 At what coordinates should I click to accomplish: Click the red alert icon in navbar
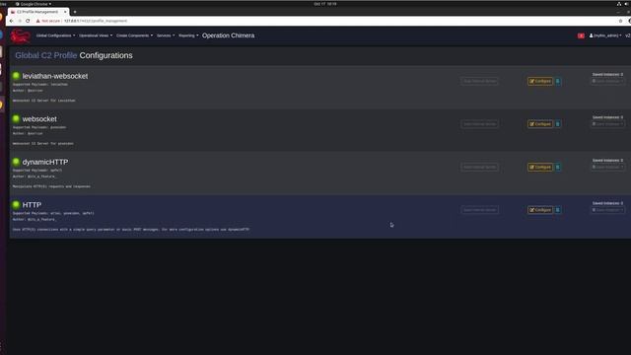coord(581,35)
